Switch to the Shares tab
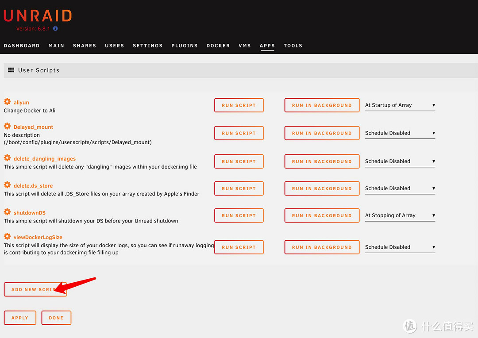The image size is (478, 338). 85,46
